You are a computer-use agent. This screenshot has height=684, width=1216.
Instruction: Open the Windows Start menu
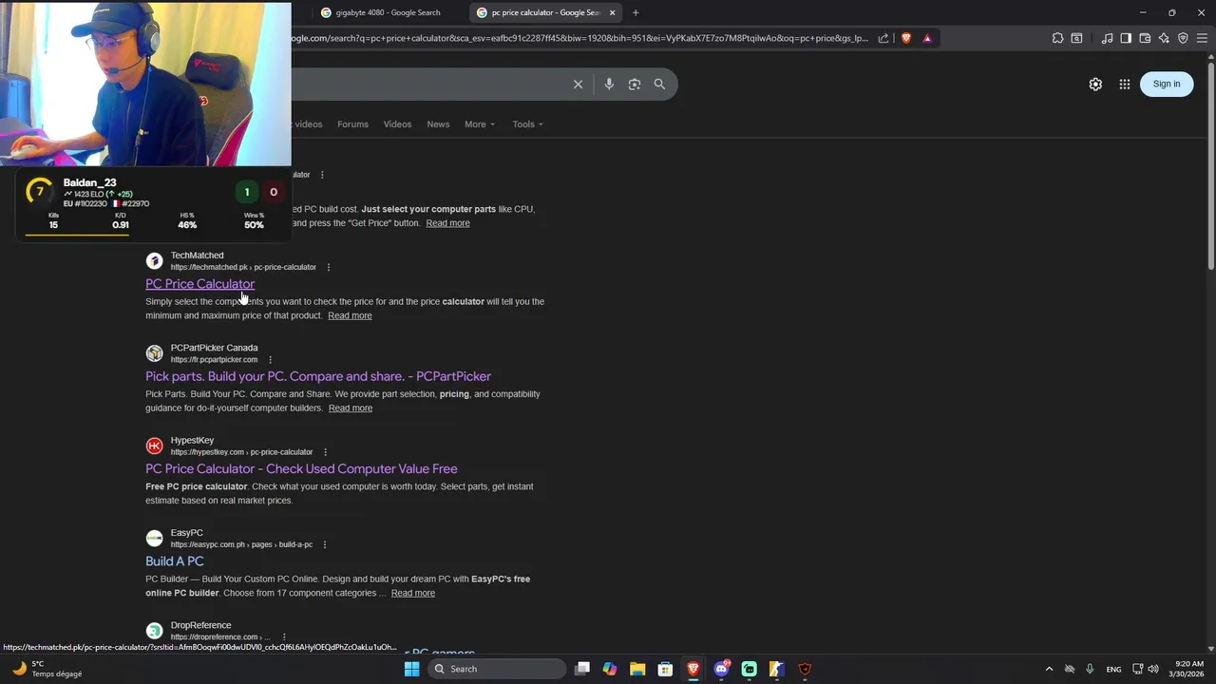click(411, 669)
